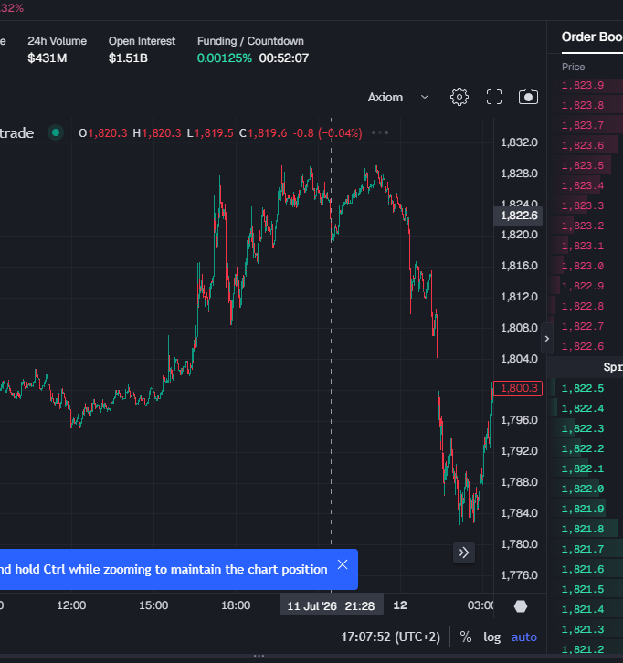The height and width of the screenshot is (663, 623).
Task: Click the 11 Jul '26 21:28 time label
Action: pyautogui.click(x=332, y=605)
